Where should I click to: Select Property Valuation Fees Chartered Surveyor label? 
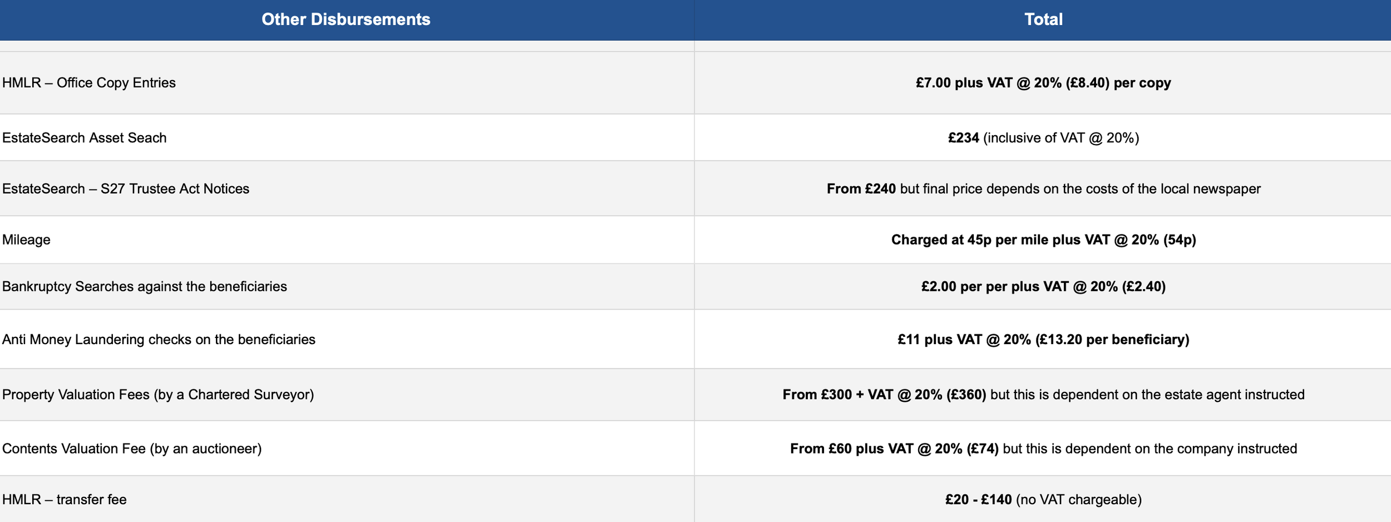[158, 395]
